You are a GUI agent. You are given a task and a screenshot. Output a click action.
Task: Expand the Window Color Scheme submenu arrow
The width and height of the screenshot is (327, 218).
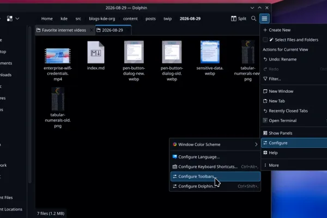256,144
